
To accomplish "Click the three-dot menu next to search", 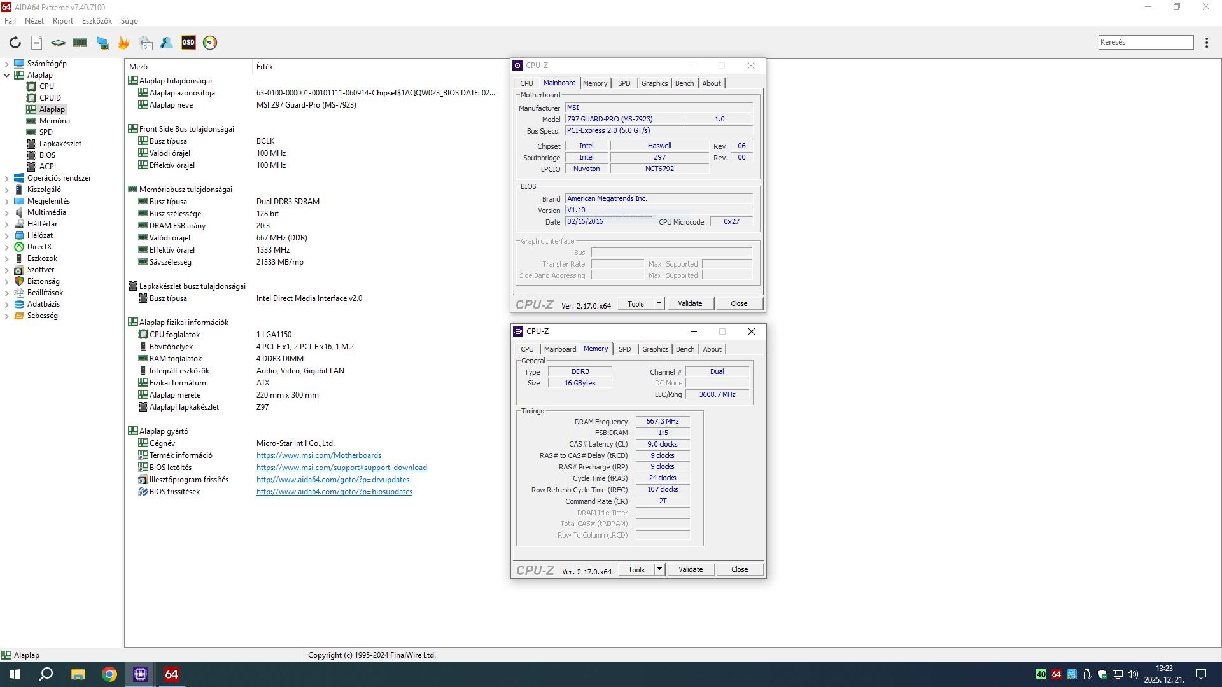I will [1207, 43].
